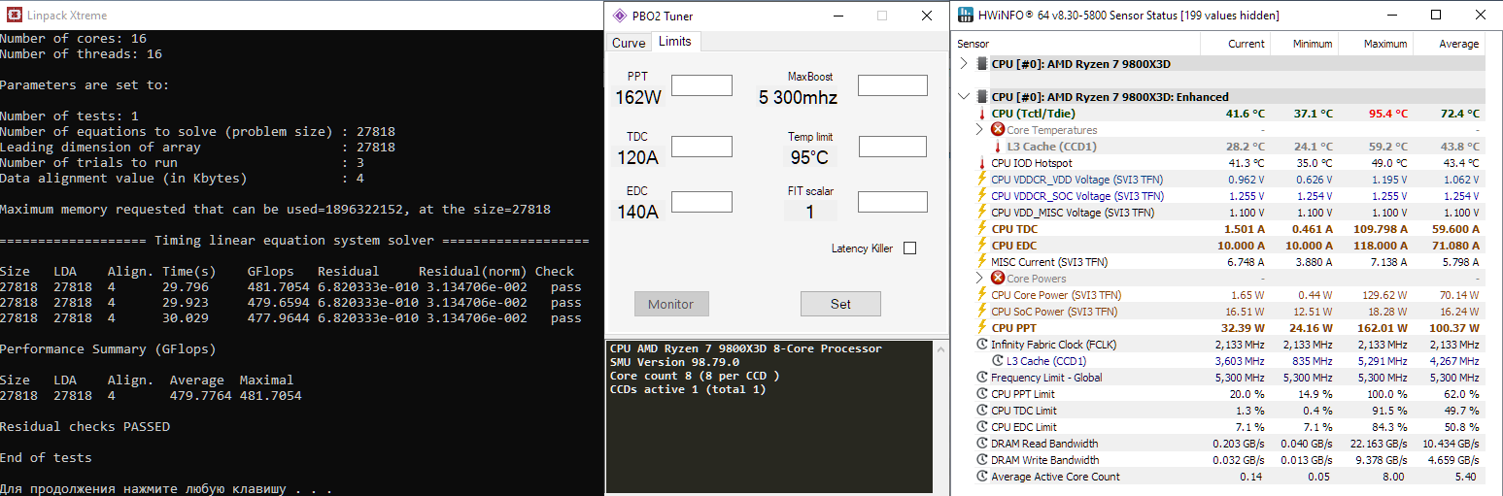Click 'Residual checks PASSED' text in Linpack
Viewport: 1503px width, 496px height.
pyautogui.click(x=85, y=427)
